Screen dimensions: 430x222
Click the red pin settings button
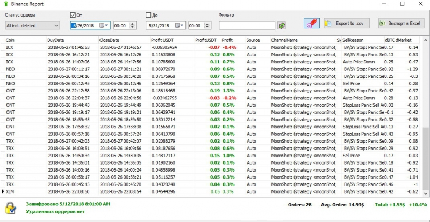coord(312,23)
